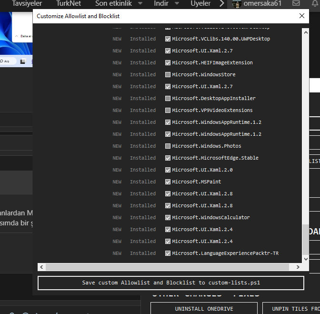Click NEW label in the Microsoft.MicrosoftEdge.Stable row
The image size is (320, 314).
(117, 158)
